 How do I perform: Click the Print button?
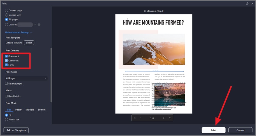pyautogui.click(x=213, y=130)
